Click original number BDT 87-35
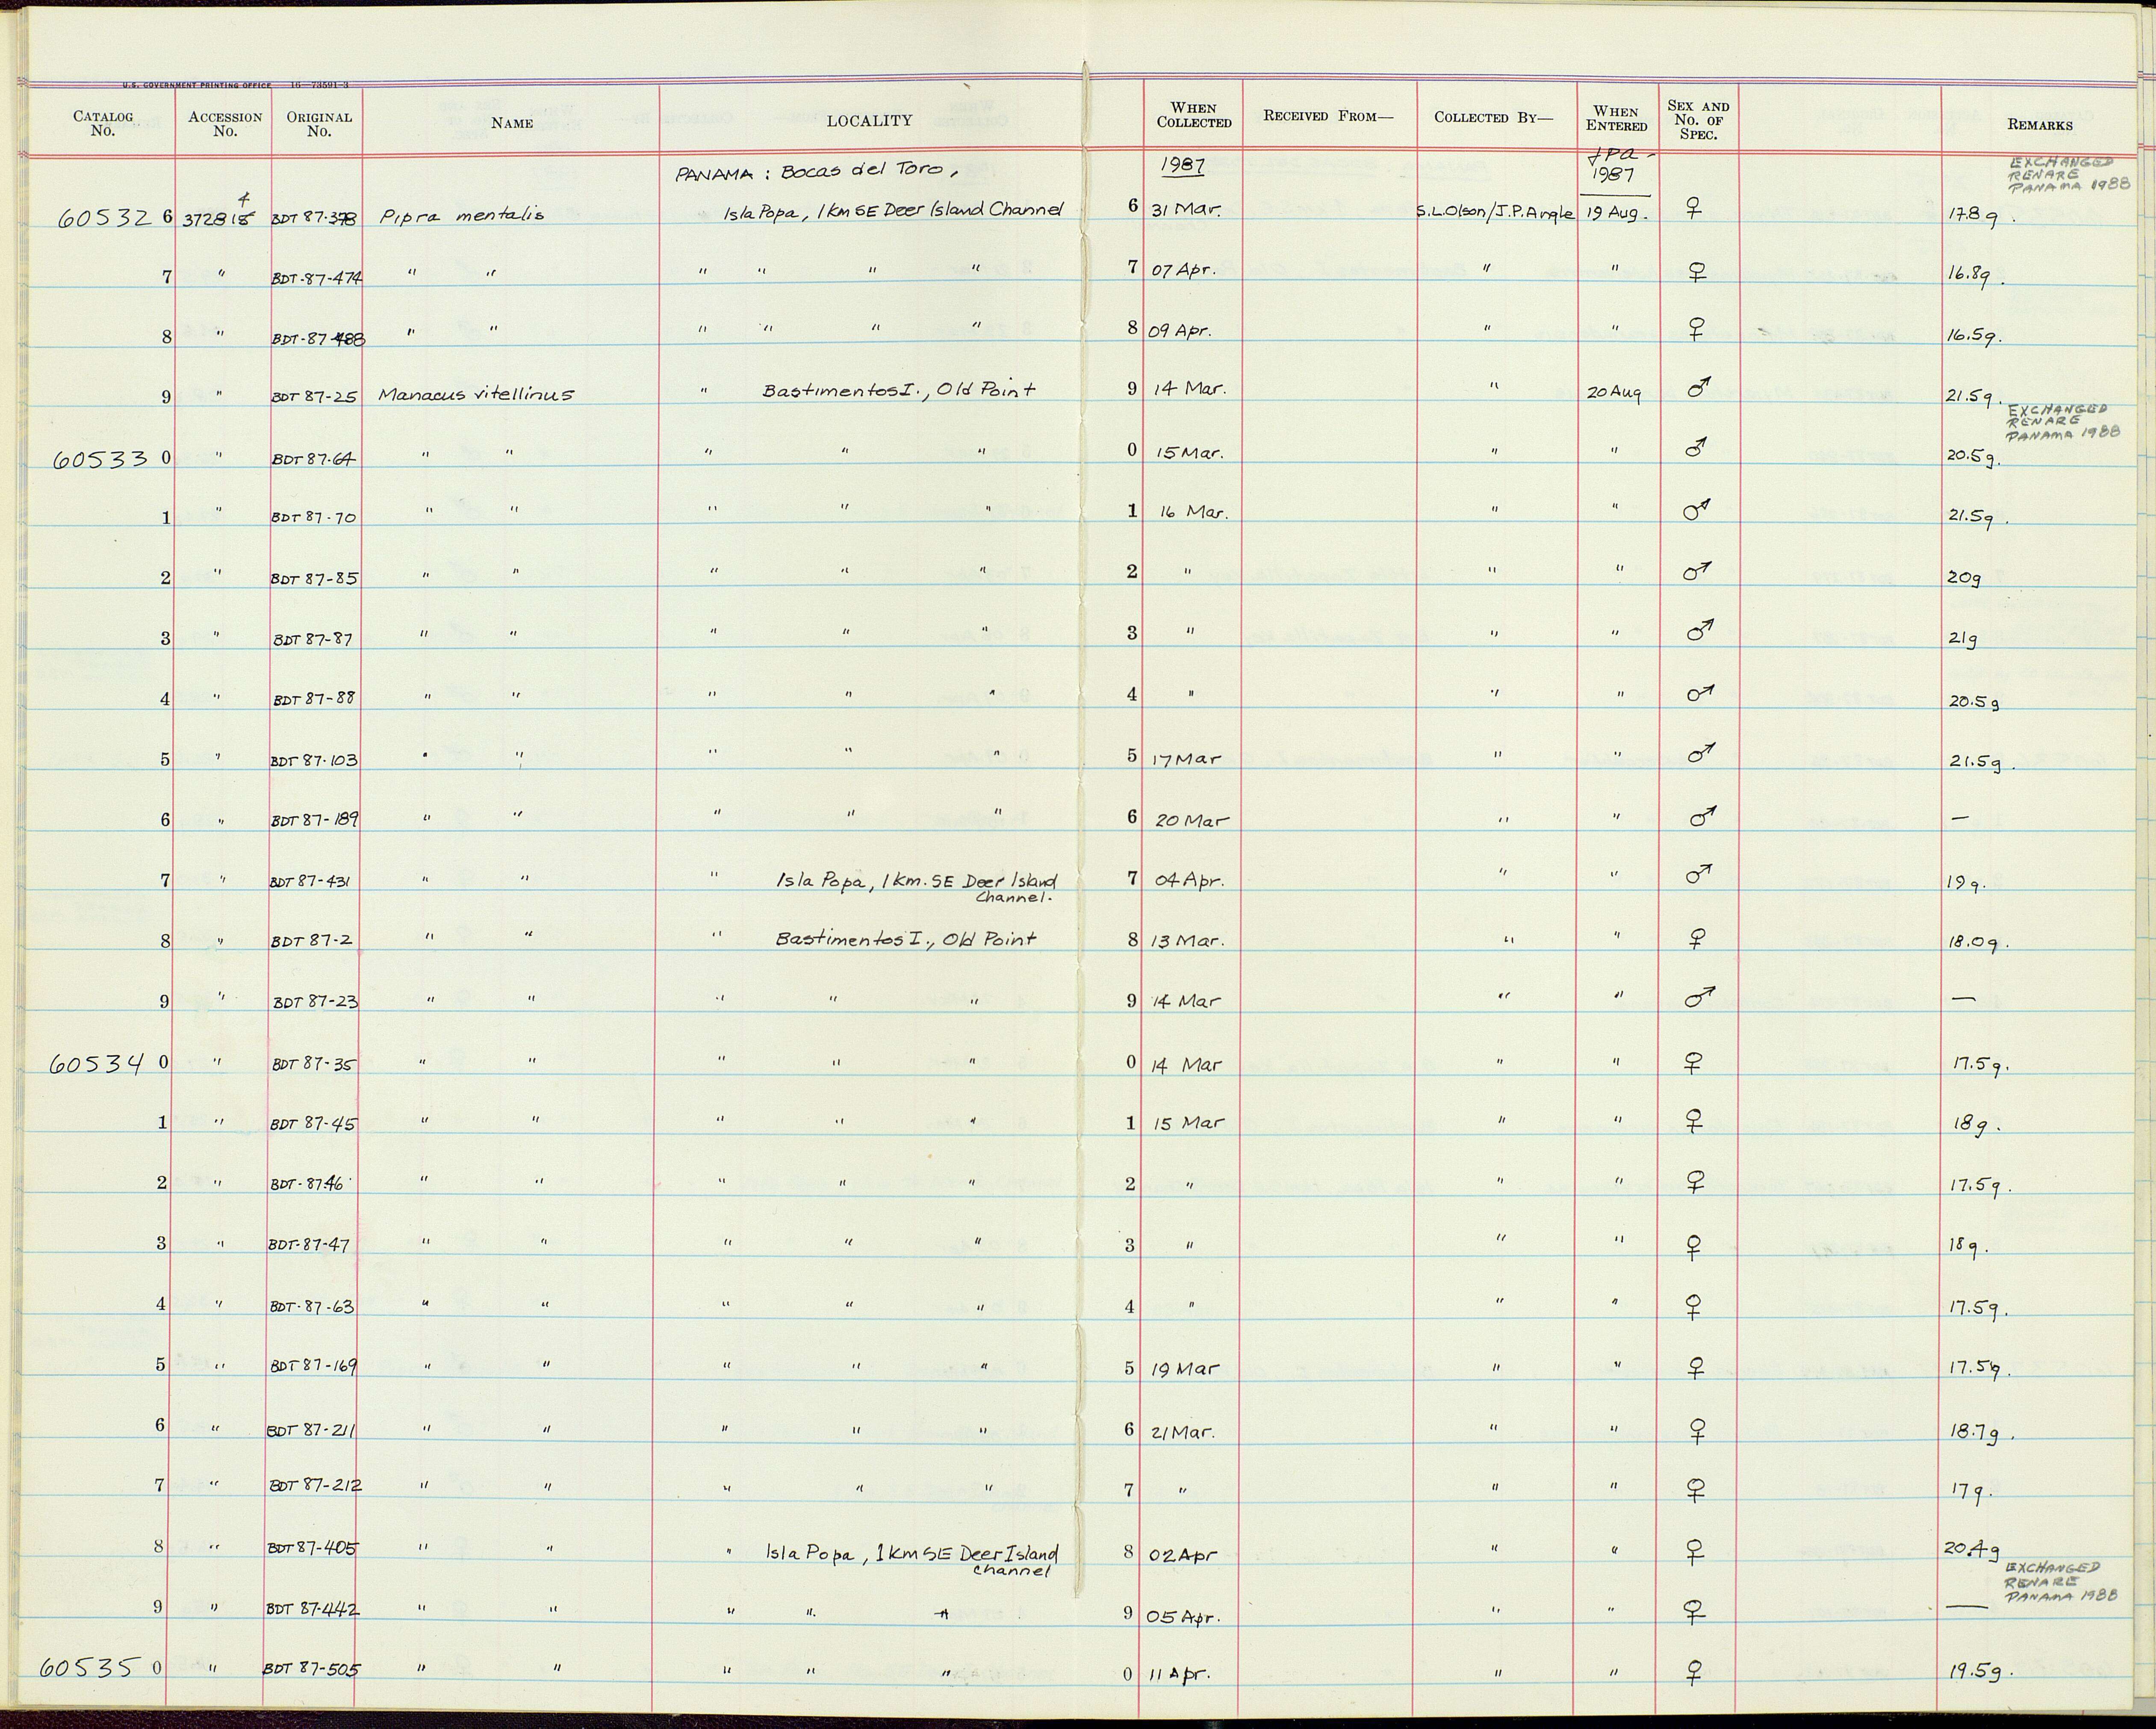This screenshot has height=1729, width=2156. click(314, 1064)
